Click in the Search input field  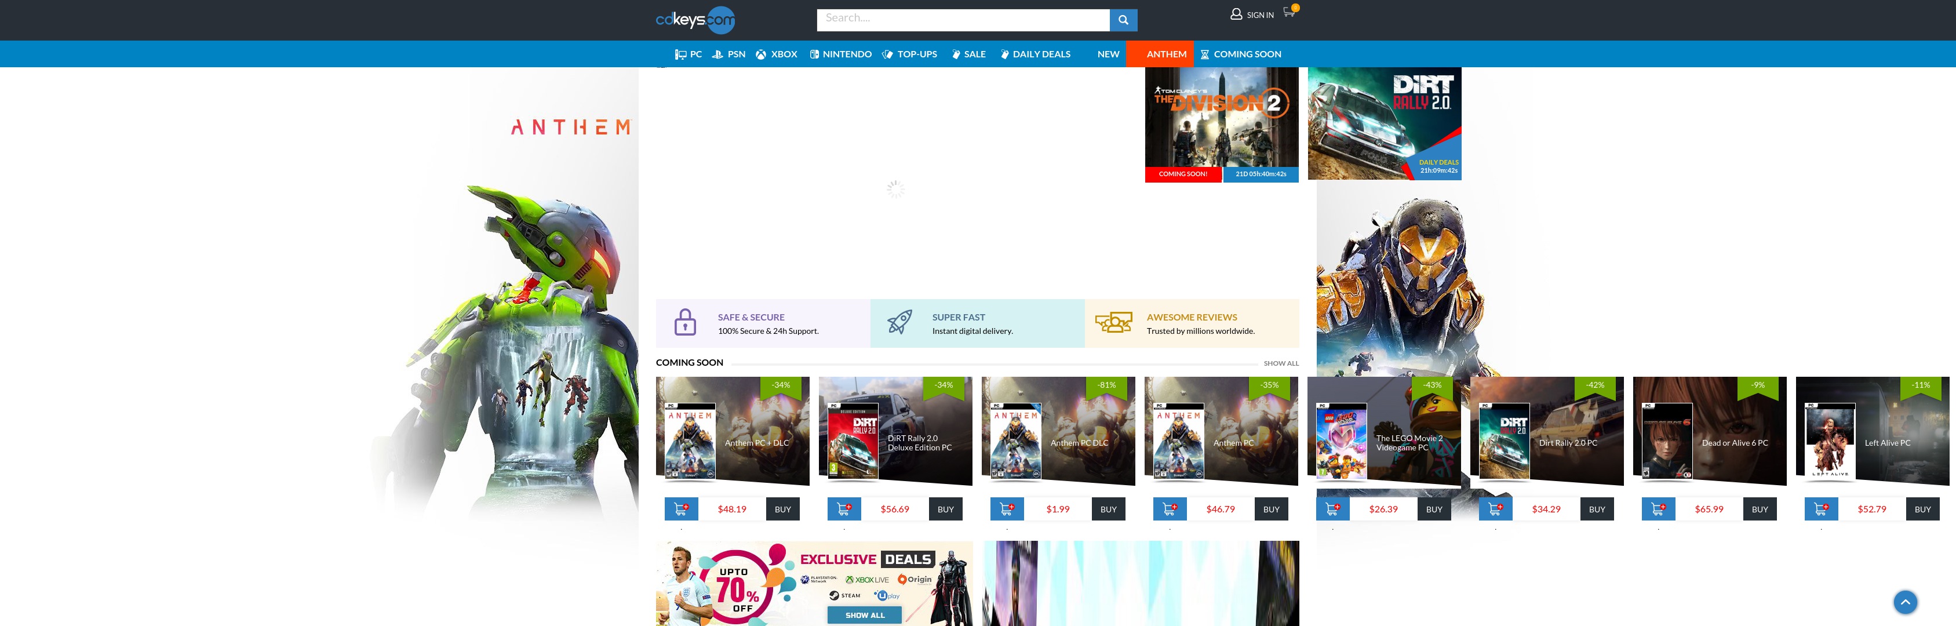coord(963,20)
